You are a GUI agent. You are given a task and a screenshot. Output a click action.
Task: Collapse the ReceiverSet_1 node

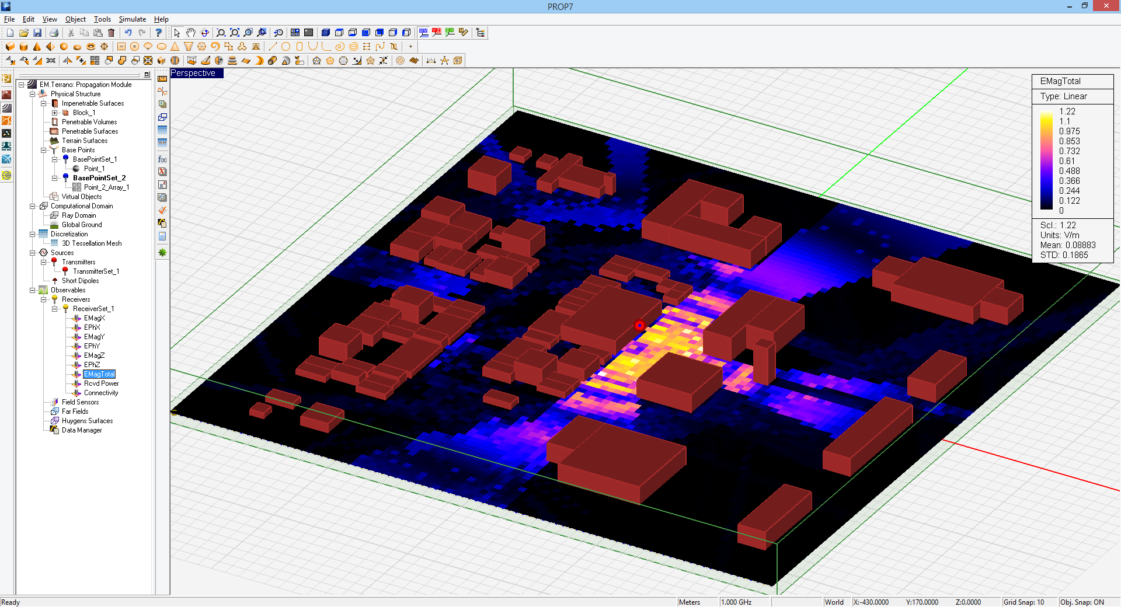[54, 309]
